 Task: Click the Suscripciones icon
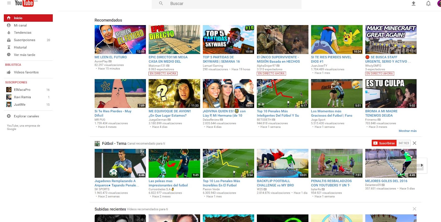point(9,40)
